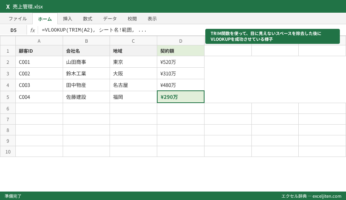The image size is (346, 200).
Task: Select row 6 header
Action: coord(8,108)
